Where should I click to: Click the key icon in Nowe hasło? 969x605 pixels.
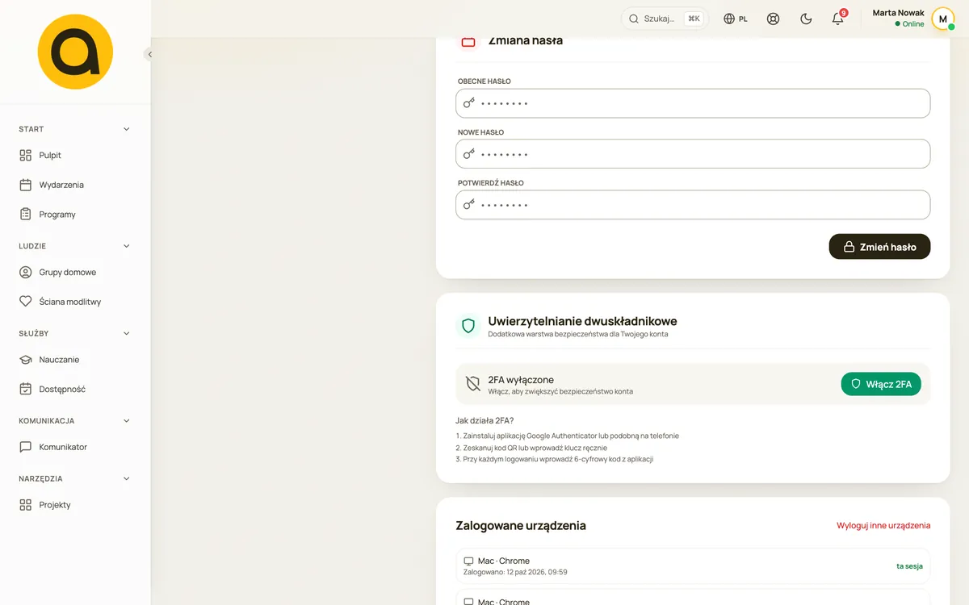click(469, 153)
